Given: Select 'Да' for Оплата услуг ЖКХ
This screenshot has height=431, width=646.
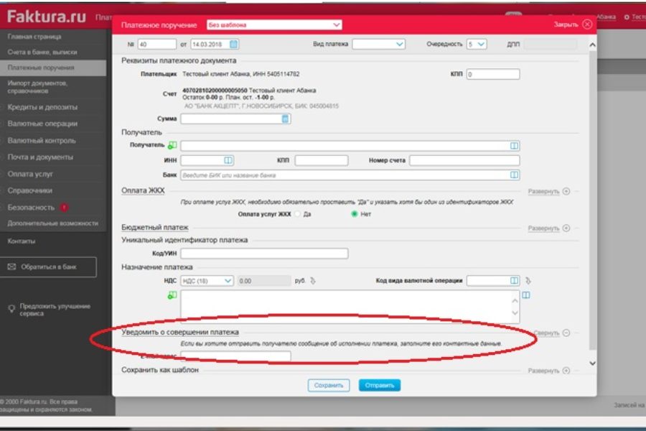Looking at the screenshot, I should click(298, 214).
